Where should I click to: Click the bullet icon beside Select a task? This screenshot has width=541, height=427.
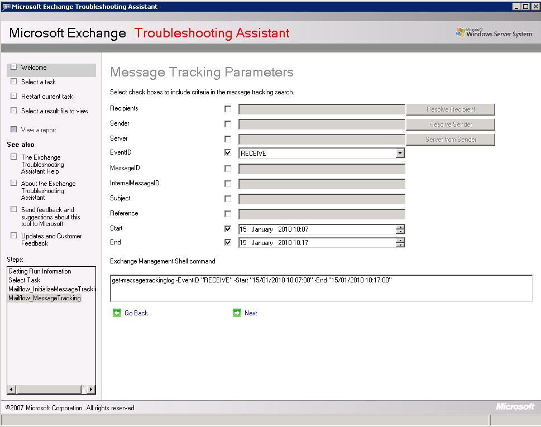(x=13, y=81)
